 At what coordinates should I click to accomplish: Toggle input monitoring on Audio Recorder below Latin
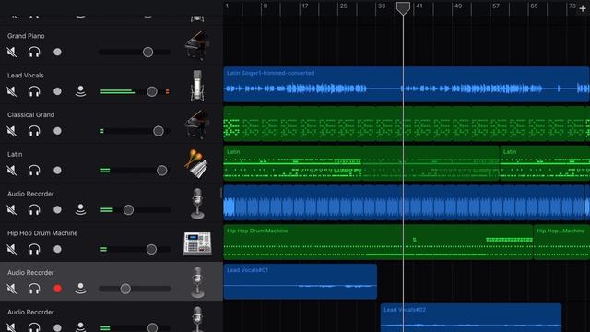click(x=80, y=209)
